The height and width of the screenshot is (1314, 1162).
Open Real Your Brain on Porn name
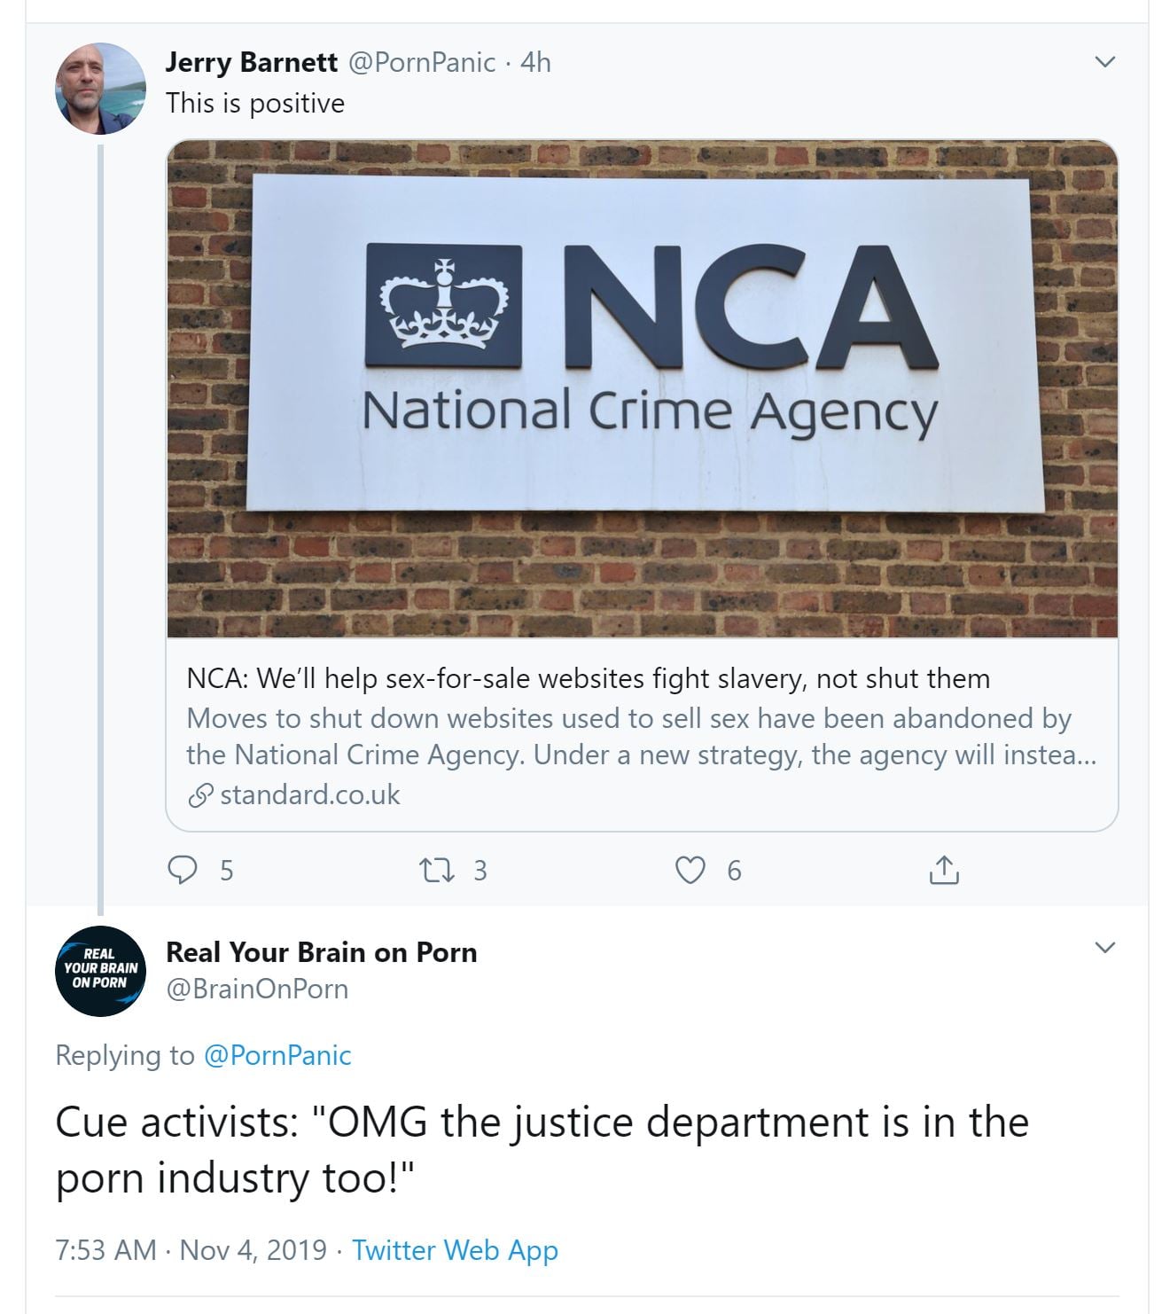(322, 952)
